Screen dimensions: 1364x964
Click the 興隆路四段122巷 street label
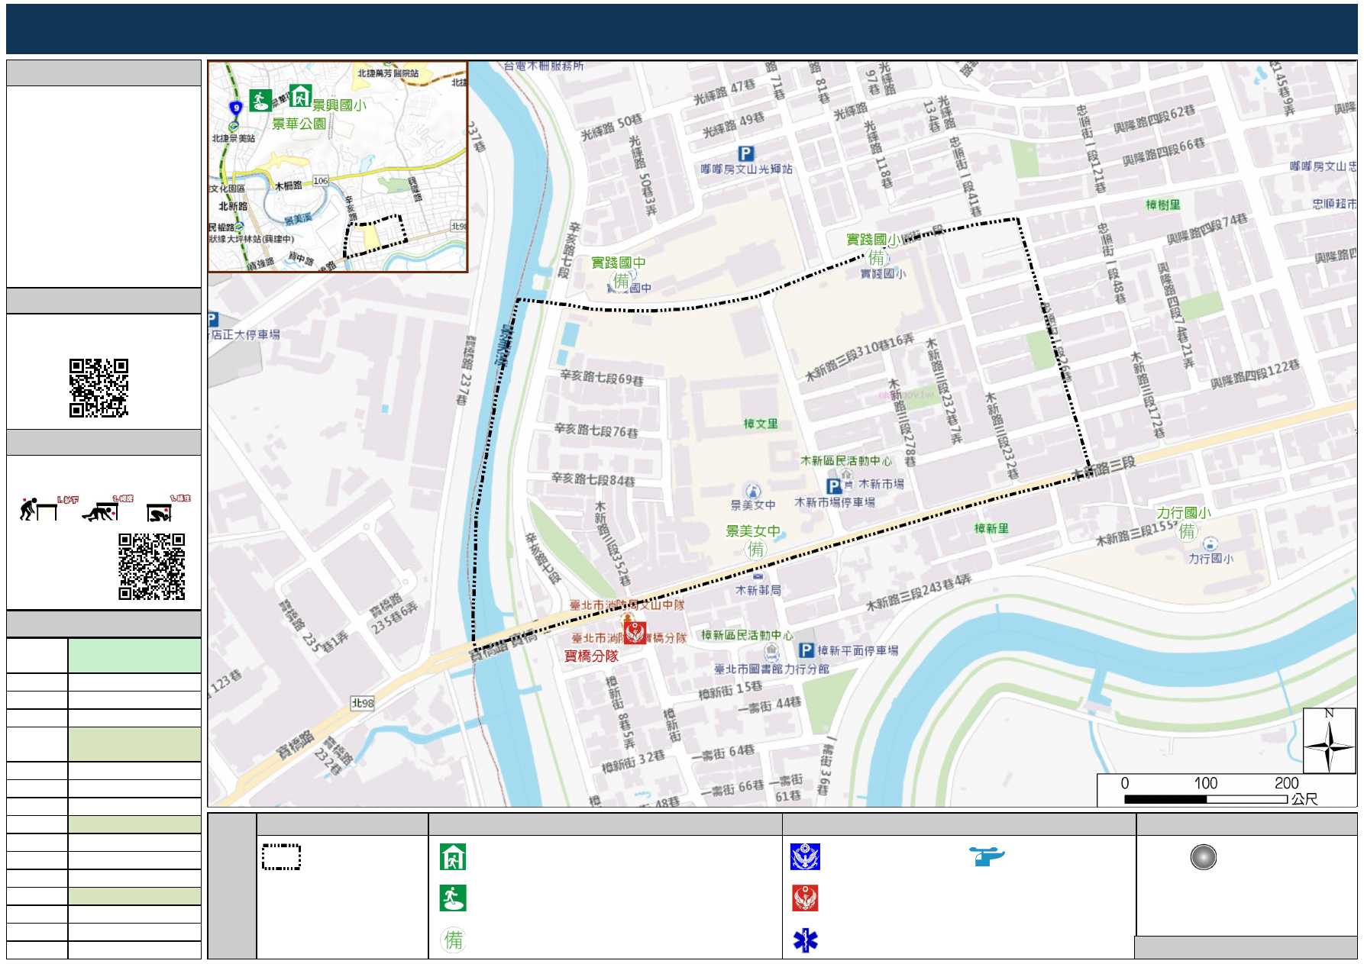click(1256, 374)
